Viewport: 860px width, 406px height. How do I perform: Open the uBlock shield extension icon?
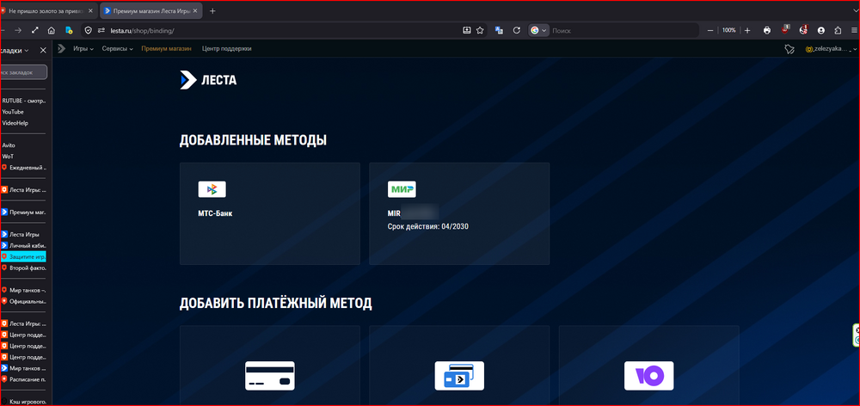point(785,30)
